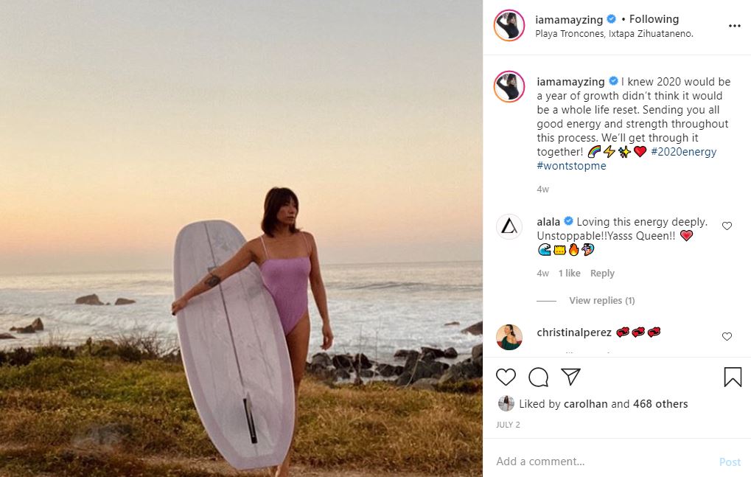This screenshot has width=751, height=477.
Task: View the 468 others who liked
Action: pyautogui.click(x=660, y=404)
